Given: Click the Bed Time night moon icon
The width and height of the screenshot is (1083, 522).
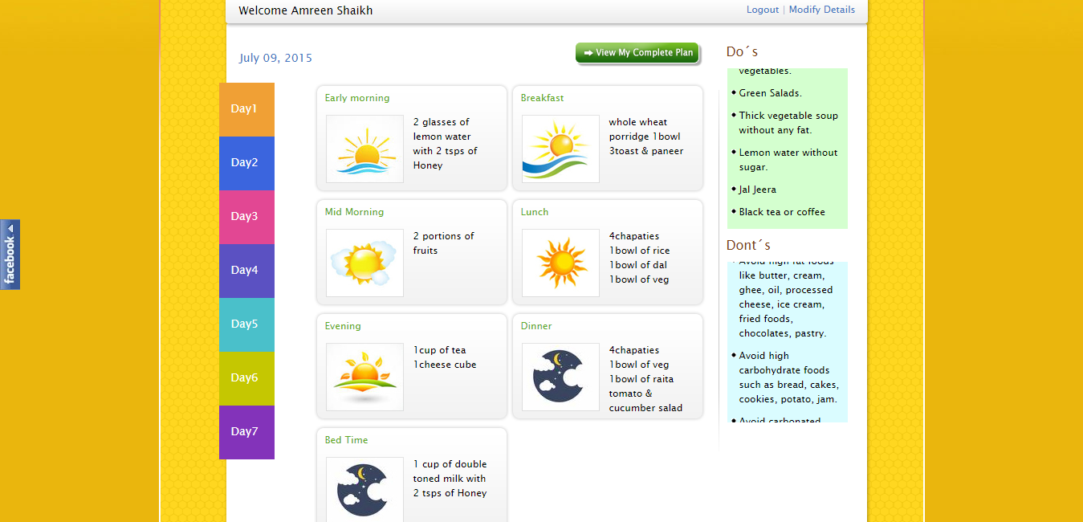Looking at the screenshot, I should click(x=364, y=490).
